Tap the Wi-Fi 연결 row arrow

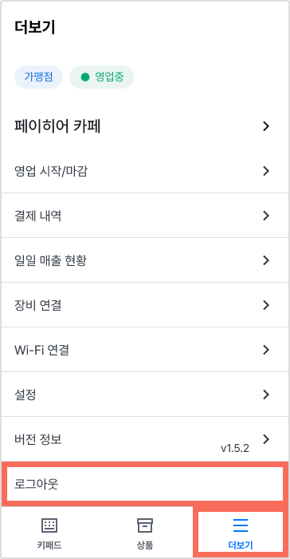pos(266,350)
